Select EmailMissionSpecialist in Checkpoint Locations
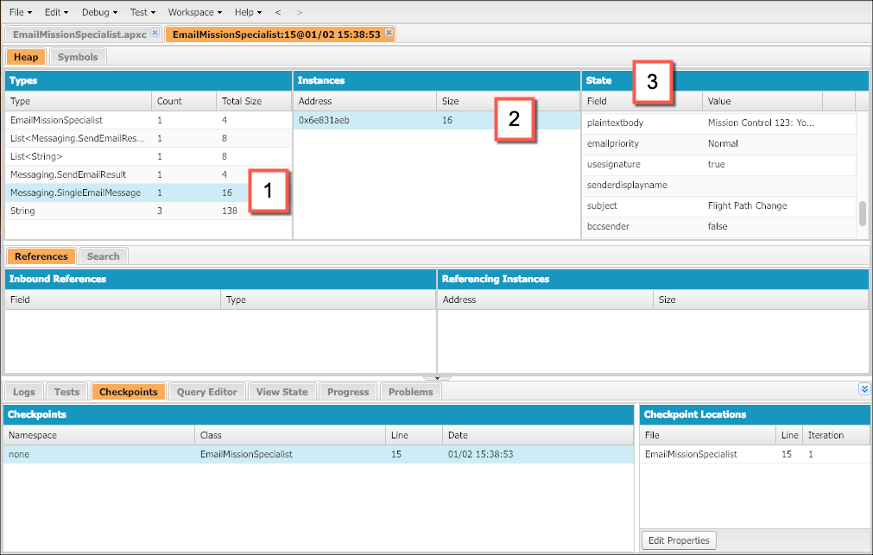This screenshot has height=555, width=873. 755,454
